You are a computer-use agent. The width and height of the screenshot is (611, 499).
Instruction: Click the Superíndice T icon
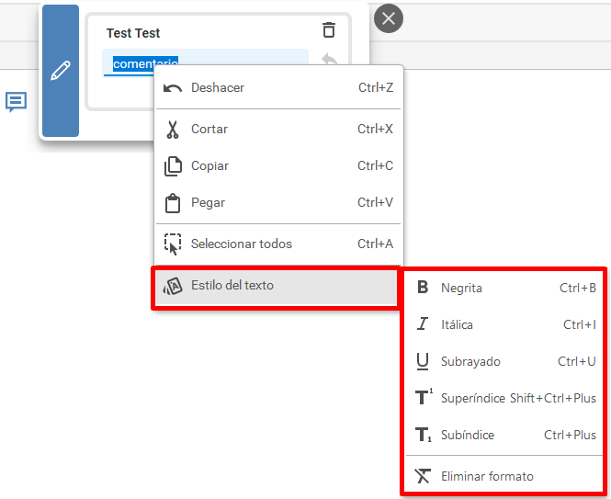pyautogui.click(x=424, y=397)
